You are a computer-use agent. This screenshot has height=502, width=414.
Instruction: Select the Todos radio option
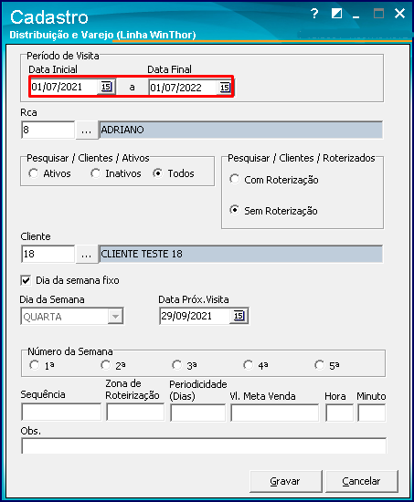click(157, 173)
